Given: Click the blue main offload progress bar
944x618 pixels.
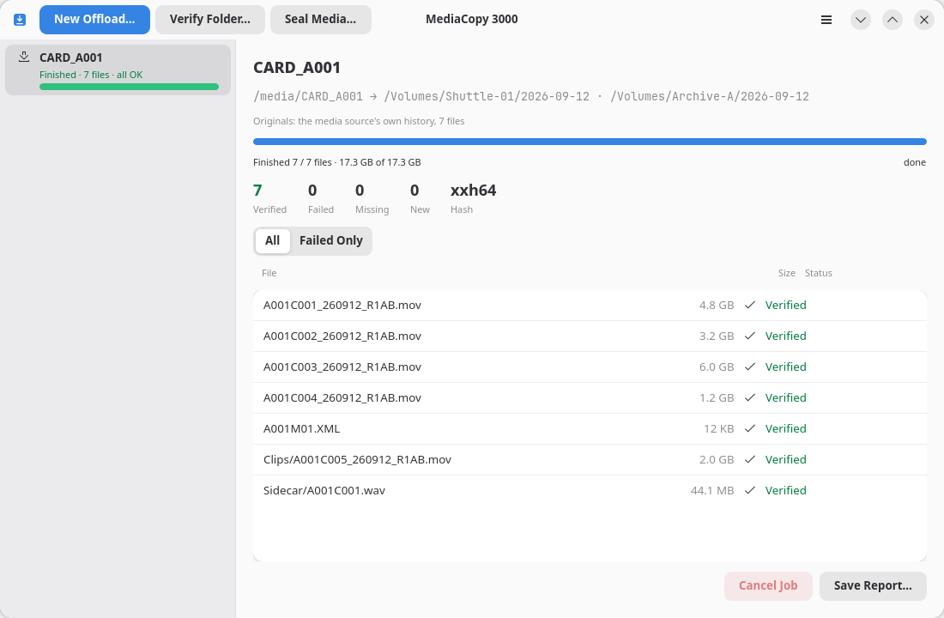Looking at the screenshot, I should coord(590,142).
